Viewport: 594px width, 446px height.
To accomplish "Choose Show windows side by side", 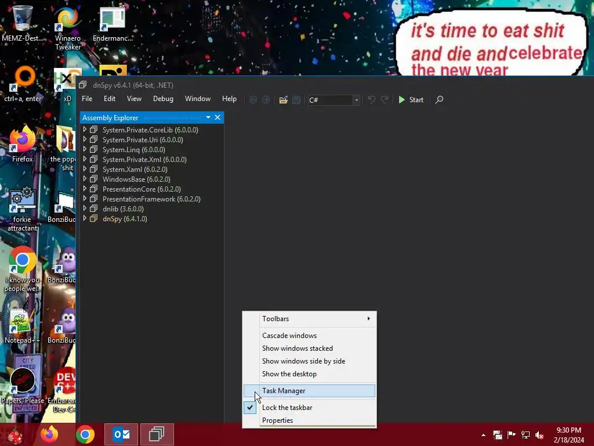I will [x=310, y=361].
